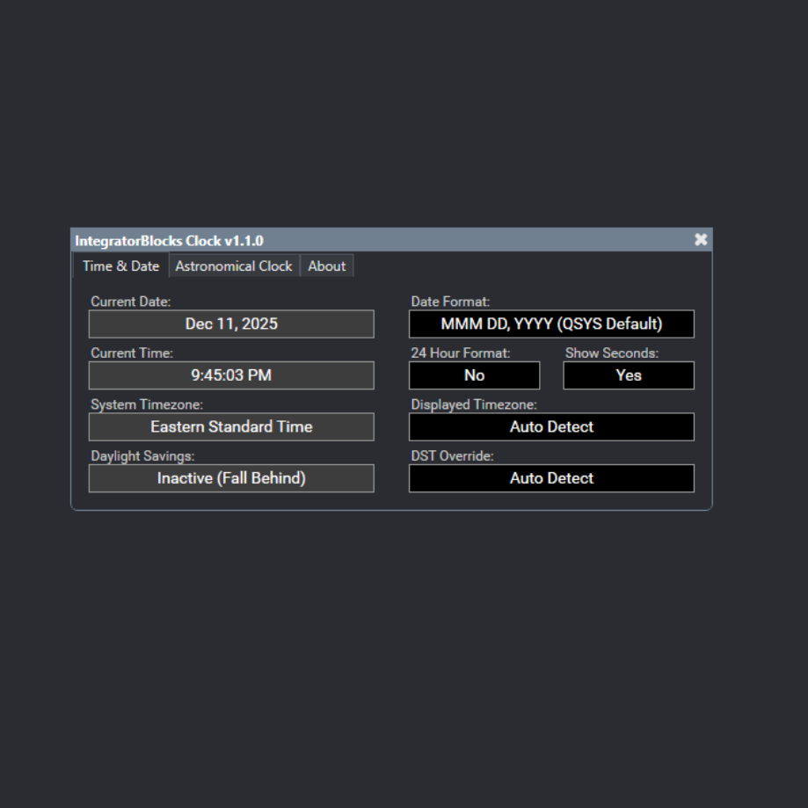The image size is (808, 808).
Task: Click the Inactive (Fall Behind) indicator
Action: (x=231, y=478)
